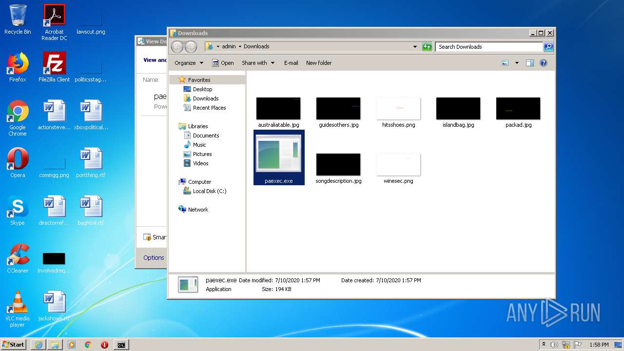The height and width of the screenshot is (351, 624).
Task: Select songdescription.jpg thumbnail
Action: [x=338, y=168]
